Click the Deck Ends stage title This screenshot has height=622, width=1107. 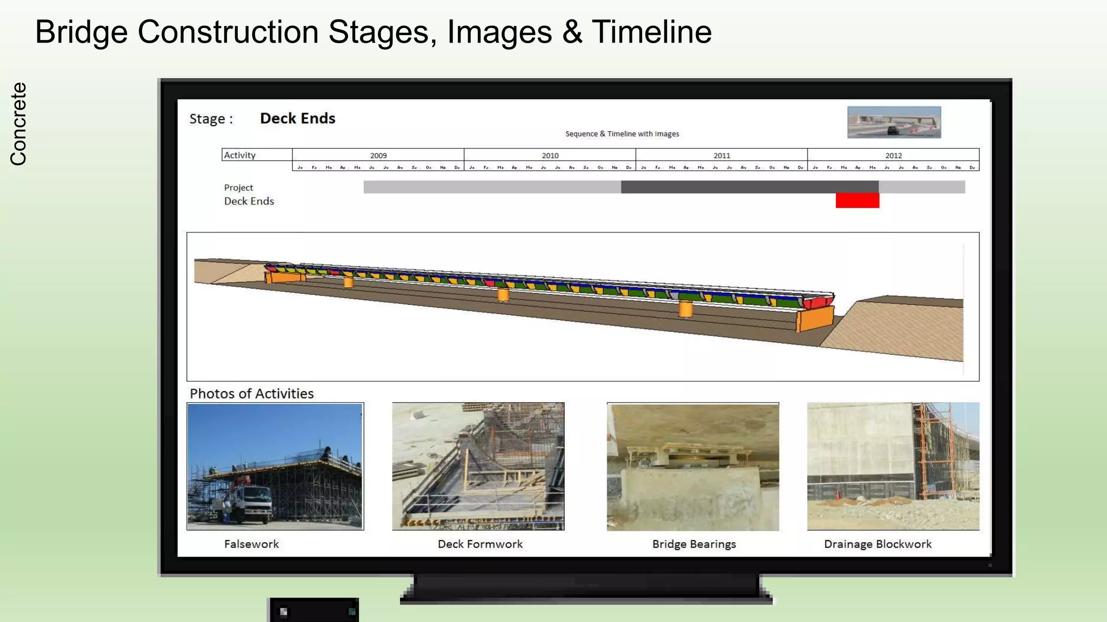(297, 118)
